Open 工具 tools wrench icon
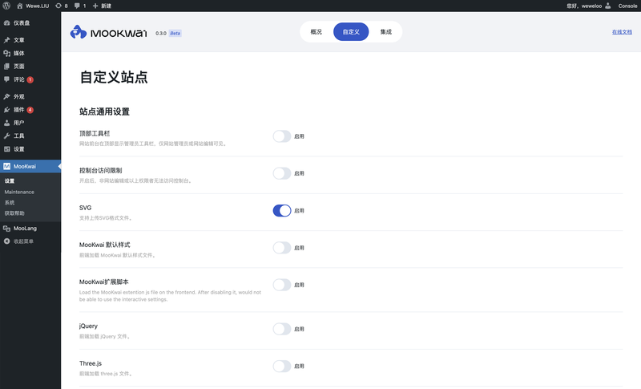 [6, 136]
